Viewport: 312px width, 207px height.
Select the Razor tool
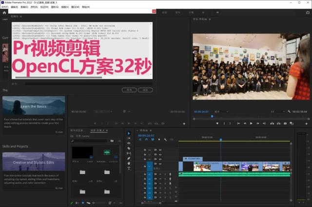(x=129, y=148)
